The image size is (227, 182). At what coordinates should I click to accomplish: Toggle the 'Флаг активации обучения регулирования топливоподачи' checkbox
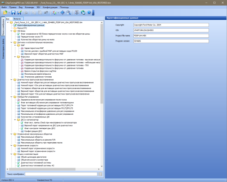click(45, 103)
